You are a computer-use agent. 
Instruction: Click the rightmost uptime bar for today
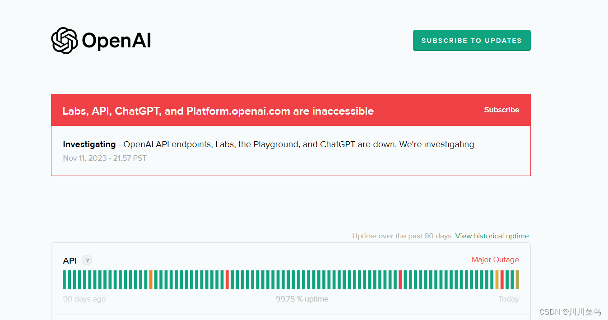point(517,280)
